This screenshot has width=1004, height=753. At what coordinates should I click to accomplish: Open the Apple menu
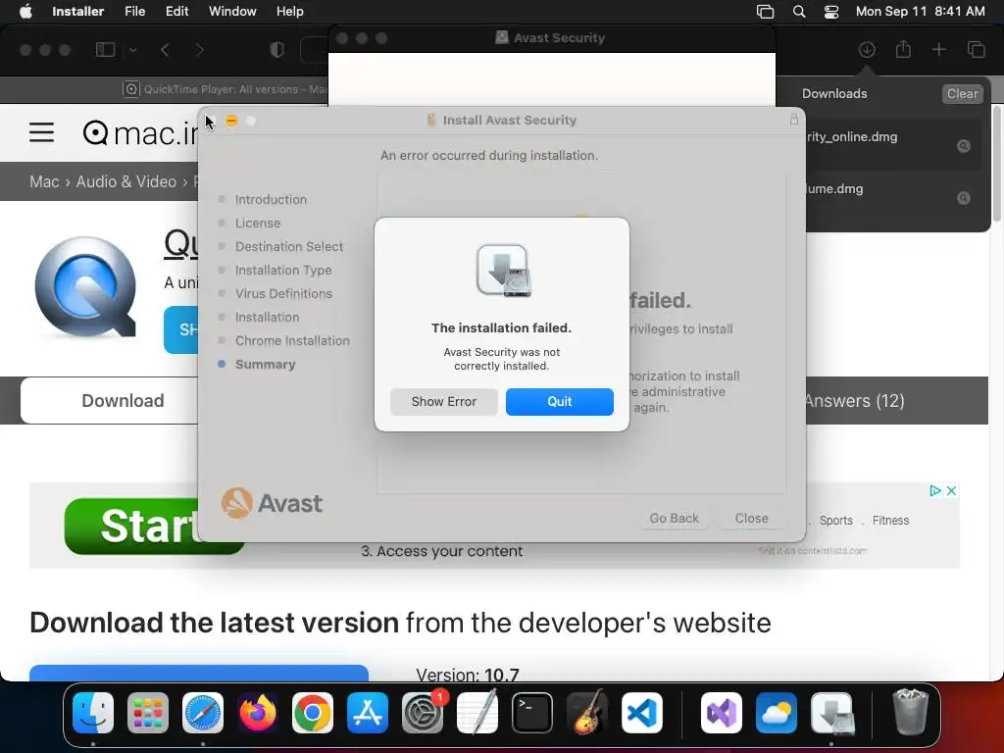pos(25,11)
